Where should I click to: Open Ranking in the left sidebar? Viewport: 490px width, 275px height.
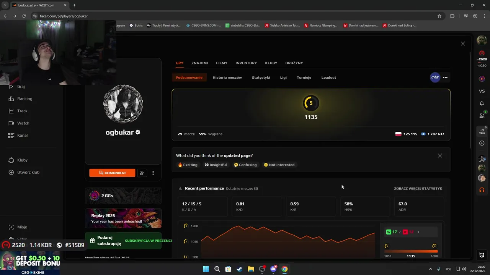[20, 99]
